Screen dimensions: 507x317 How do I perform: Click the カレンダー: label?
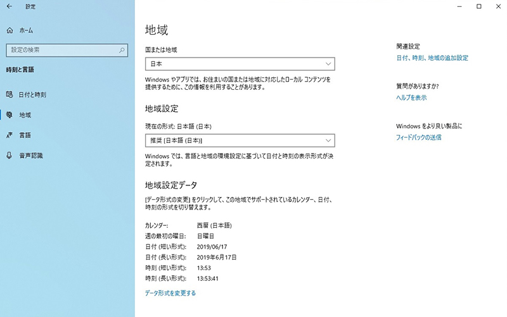point(157,225)
